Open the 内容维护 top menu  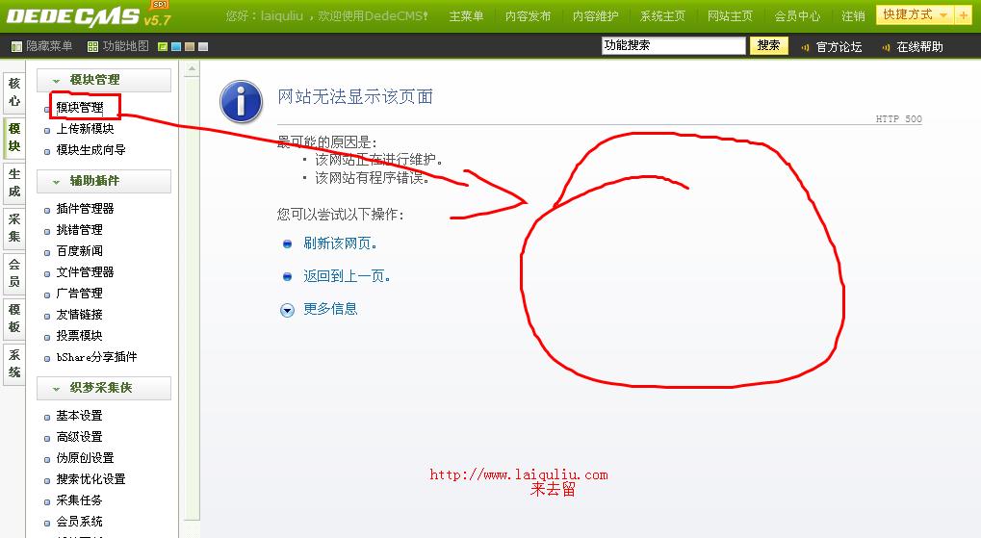[x=596, y=15]
